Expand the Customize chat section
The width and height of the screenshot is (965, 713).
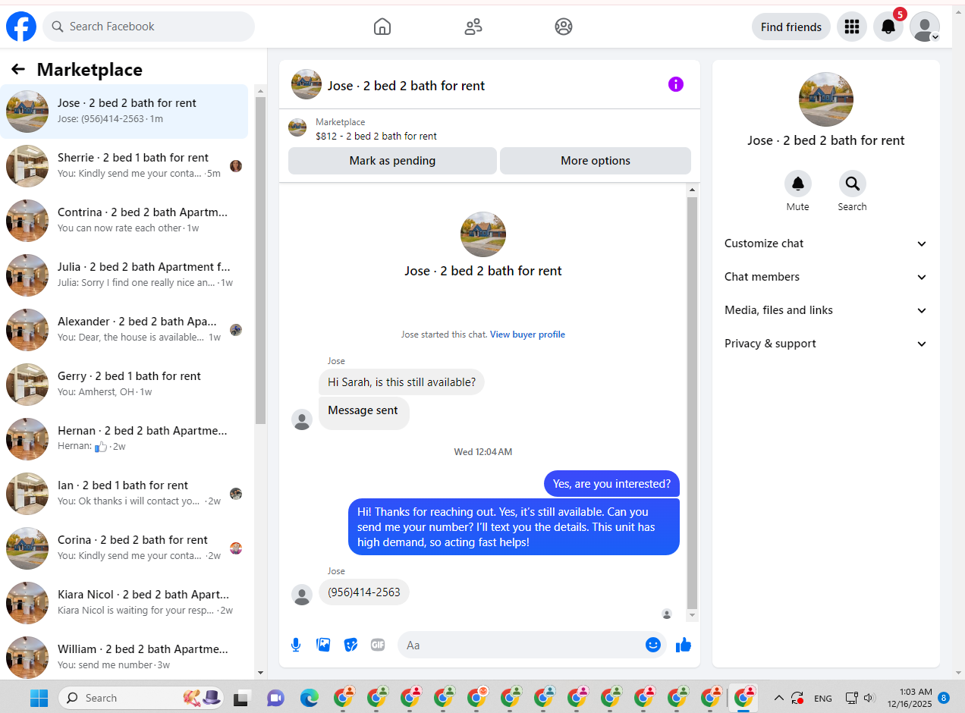[826, 243]
